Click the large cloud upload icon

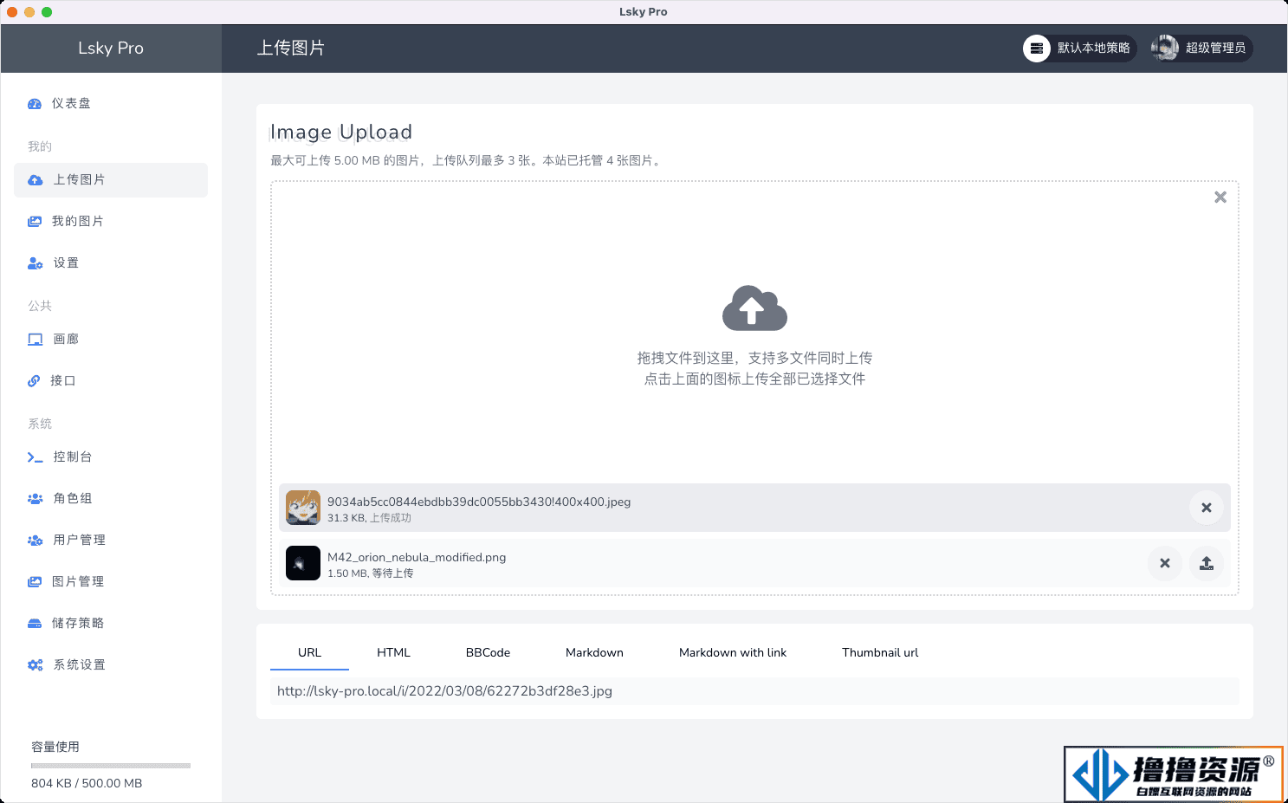click(754, 308)
